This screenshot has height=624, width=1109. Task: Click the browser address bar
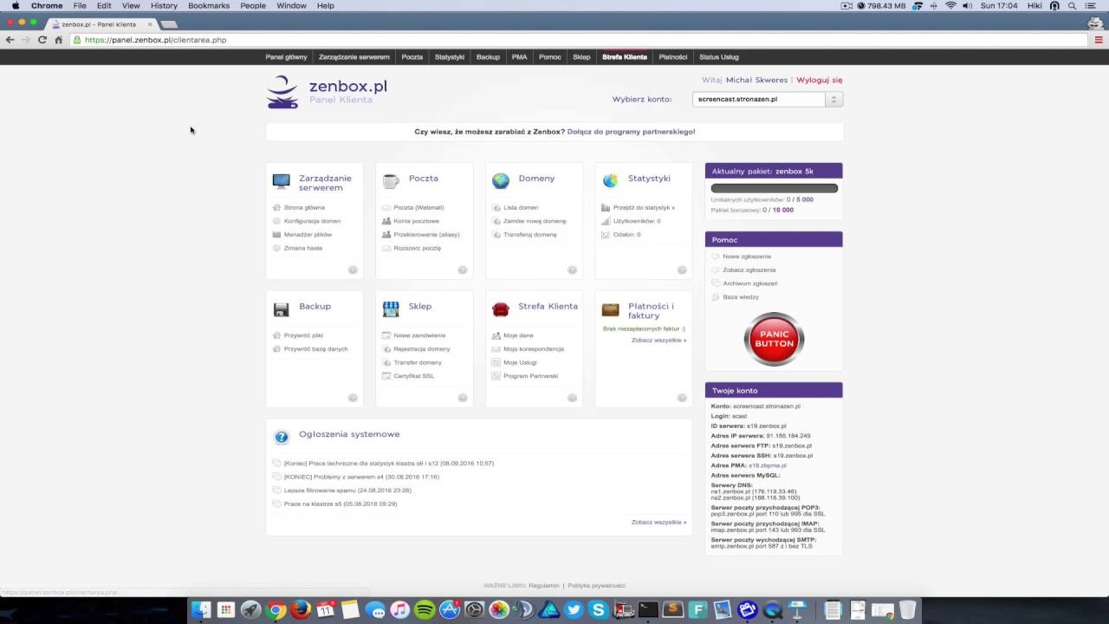[579, 40]
